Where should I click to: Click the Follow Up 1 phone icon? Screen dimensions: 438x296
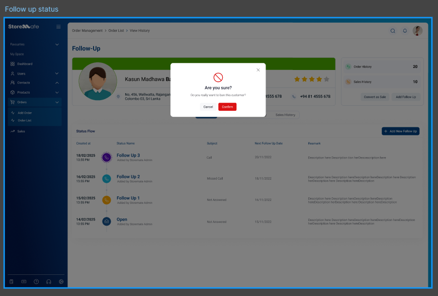107,200
